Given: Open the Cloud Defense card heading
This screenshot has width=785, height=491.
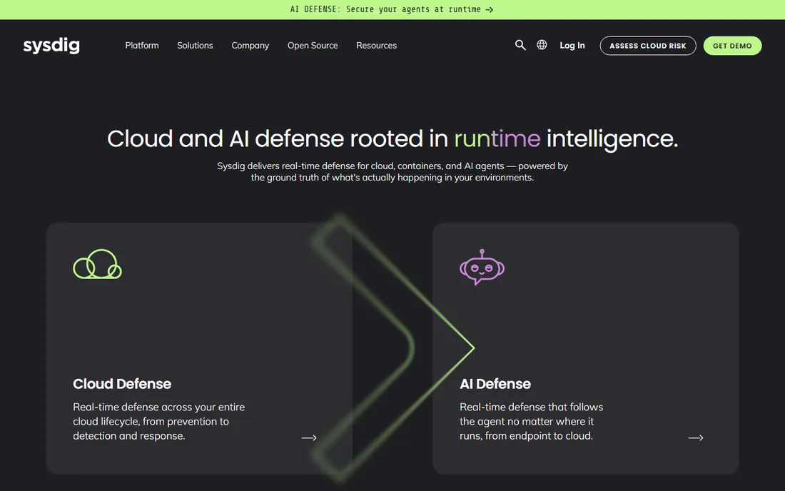Looking at the screenshot, I should pyautogui.click(x=122, y=384).
